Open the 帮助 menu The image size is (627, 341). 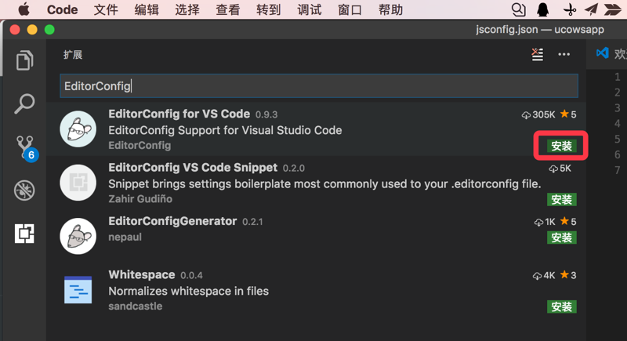[390, 10]
